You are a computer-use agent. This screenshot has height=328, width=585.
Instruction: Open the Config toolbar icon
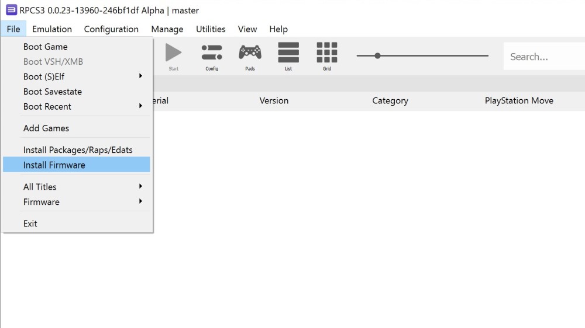pos(212,53)
